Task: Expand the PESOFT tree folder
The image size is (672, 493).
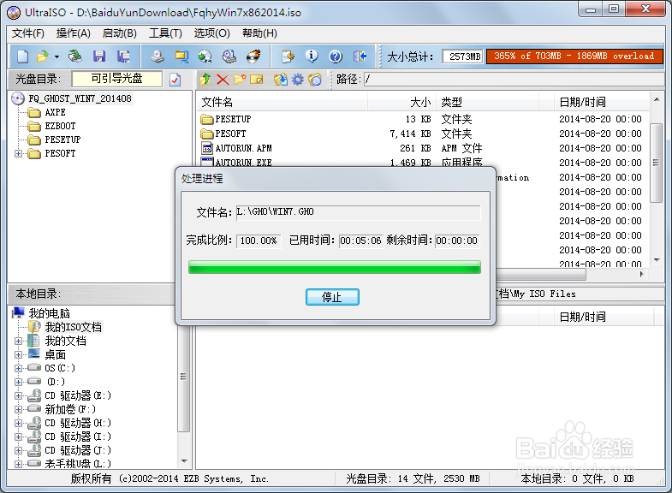Action: coord(19,153)
